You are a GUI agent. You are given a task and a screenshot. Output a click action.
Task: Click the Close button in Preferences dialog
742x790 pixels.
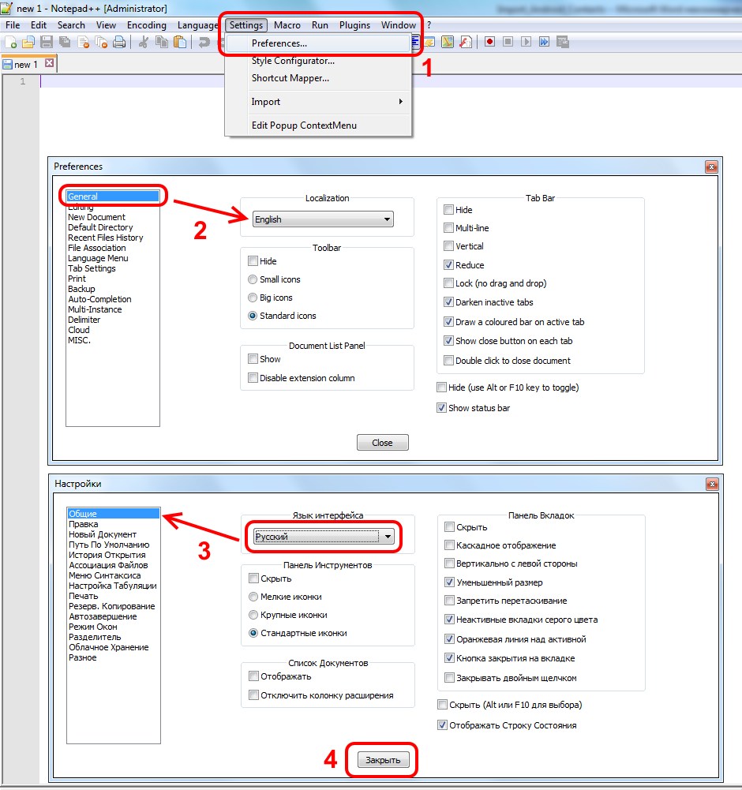tap(383, 443)
